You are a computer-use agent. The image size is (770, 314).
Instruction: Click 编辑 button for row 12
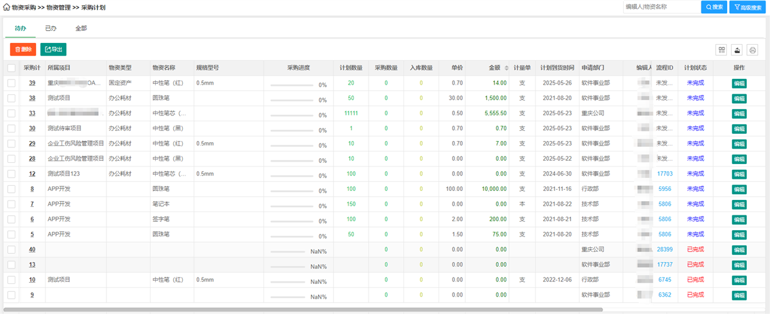coord(739,174)
